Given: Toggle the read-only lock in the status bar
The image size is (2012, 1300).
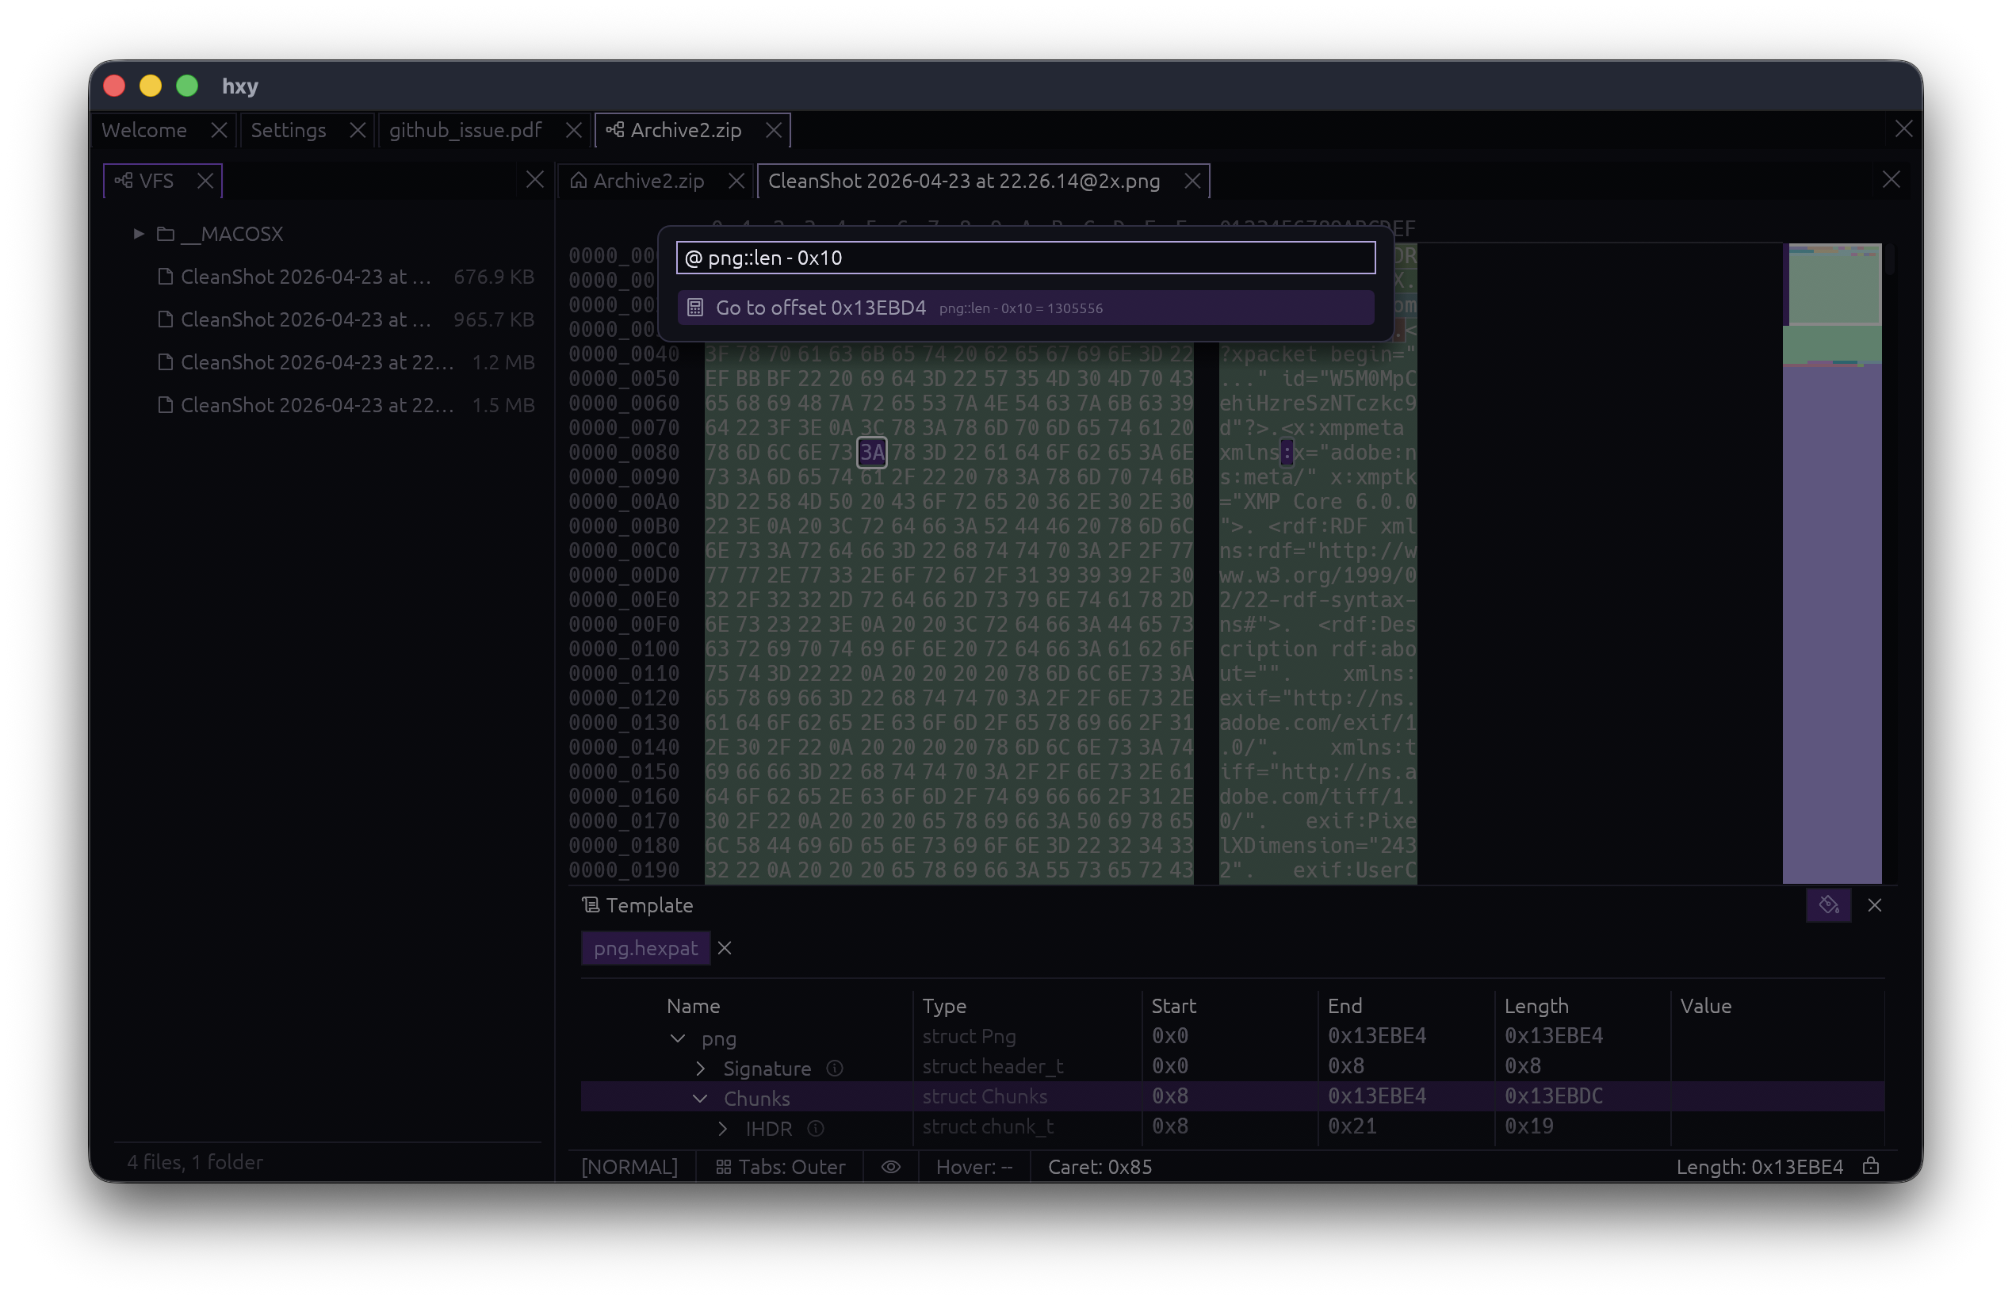Looking at the screenshot, I should (x=1870, y=1167).
